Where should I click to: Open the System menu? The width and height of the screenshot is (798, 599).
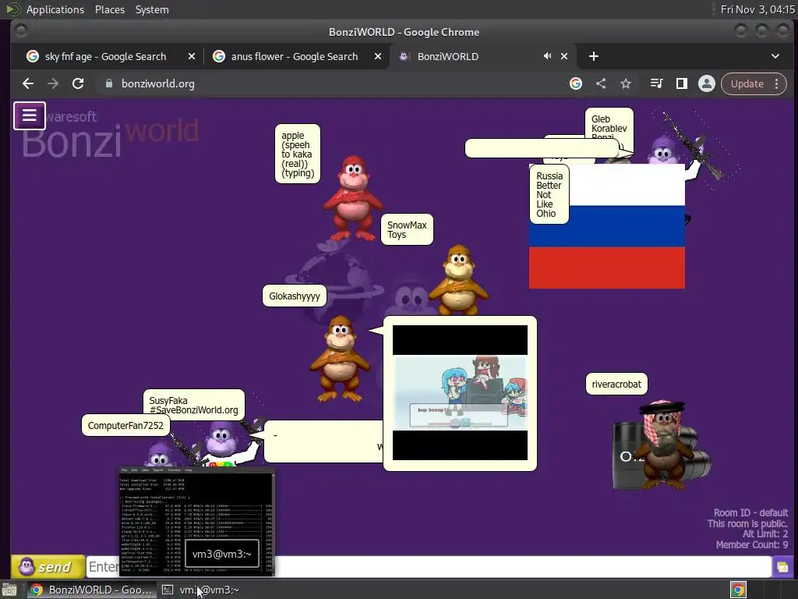click(x=152, y=9)
